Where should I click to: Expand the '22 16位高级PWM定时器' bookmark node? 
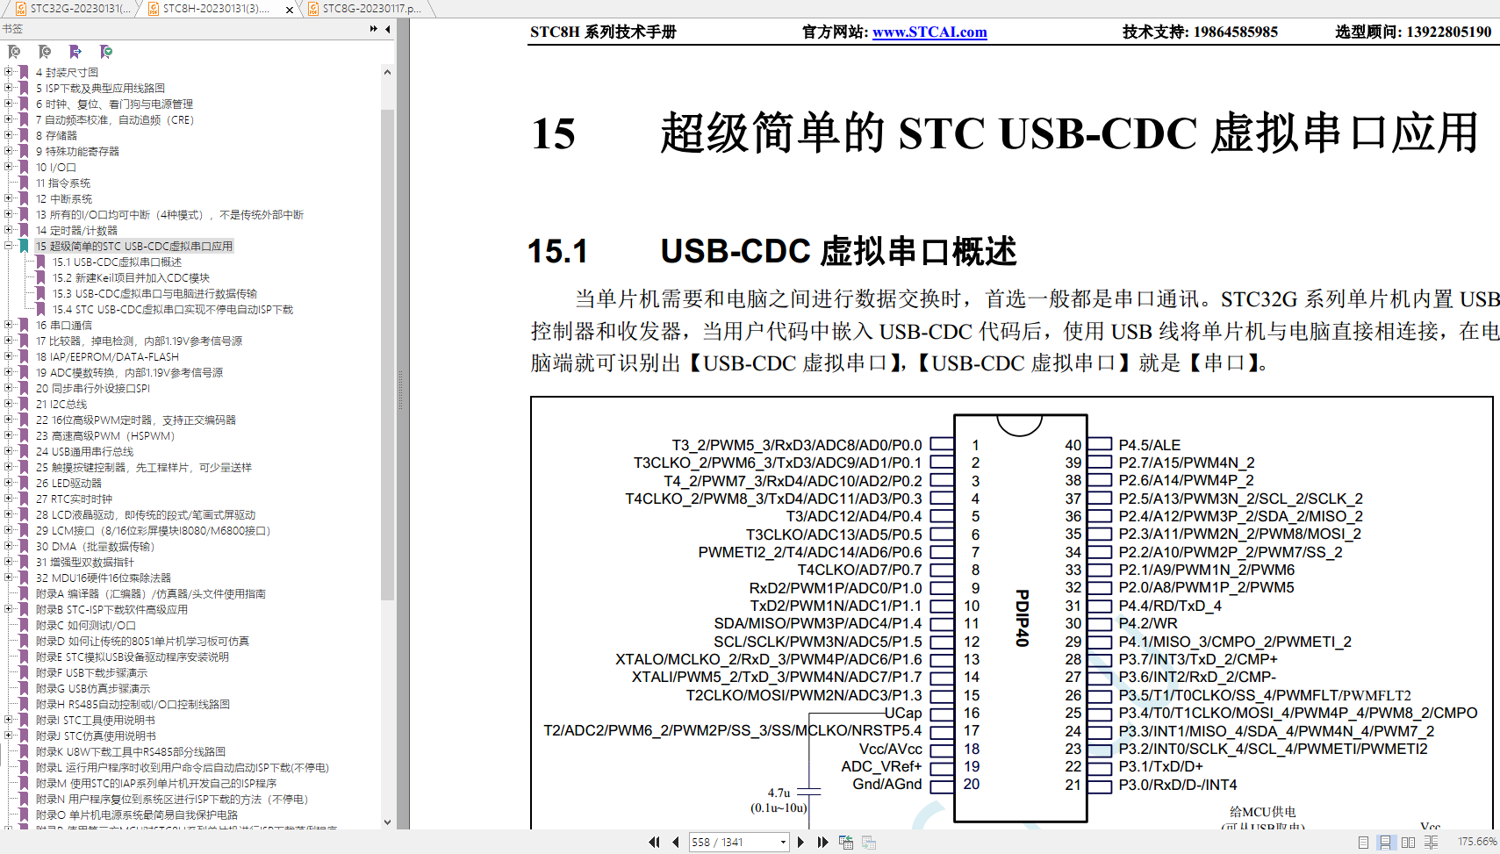9,420
